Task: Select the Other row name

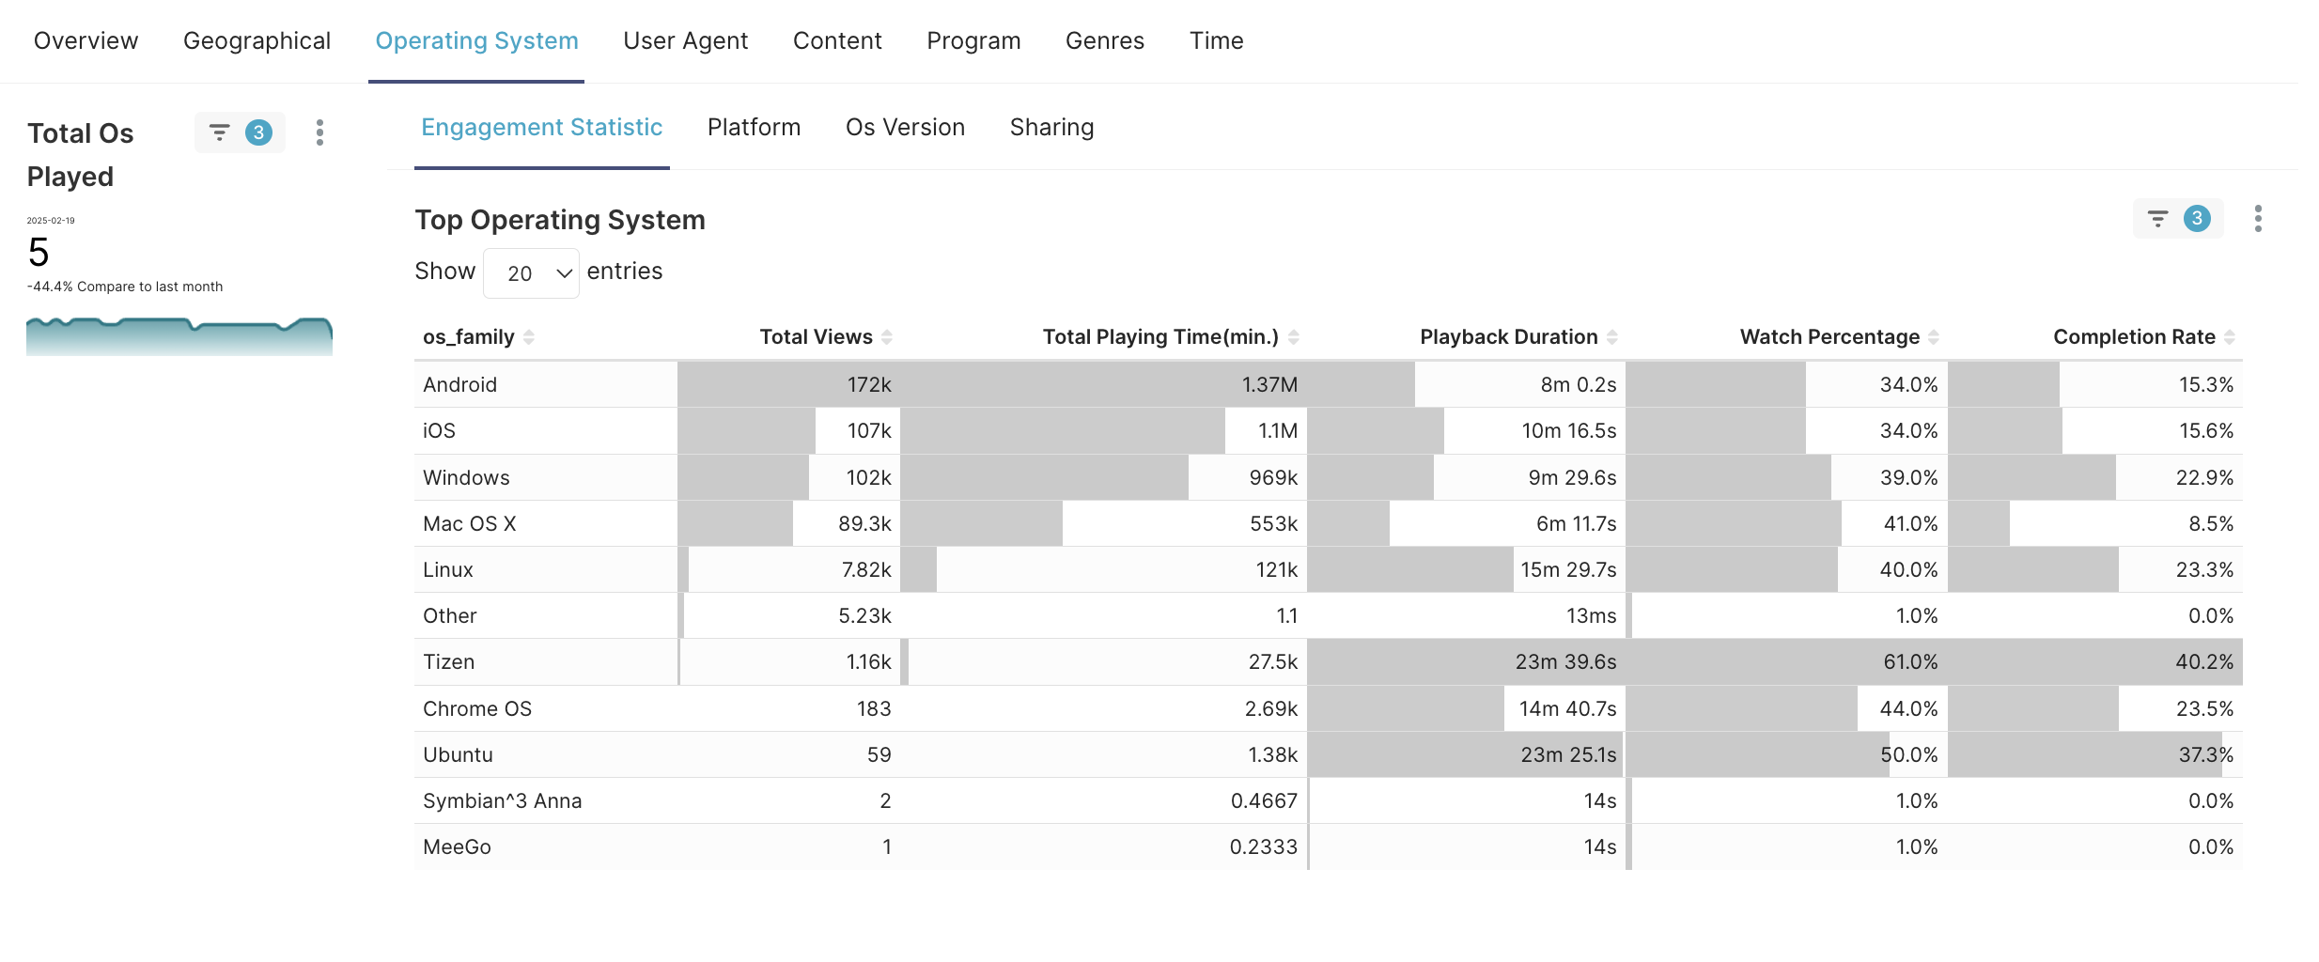Action: click(x=449, y=615)
